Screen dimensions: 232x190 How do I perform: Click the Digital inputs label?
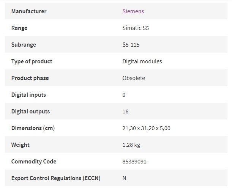click(28, 95)
